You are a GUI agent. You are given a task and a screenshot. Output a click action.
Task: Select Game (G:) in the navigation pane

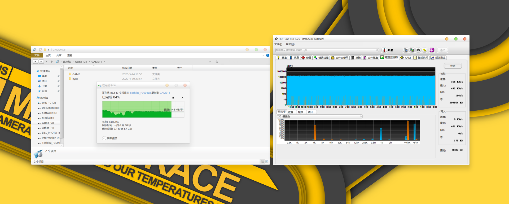(48, 123)
